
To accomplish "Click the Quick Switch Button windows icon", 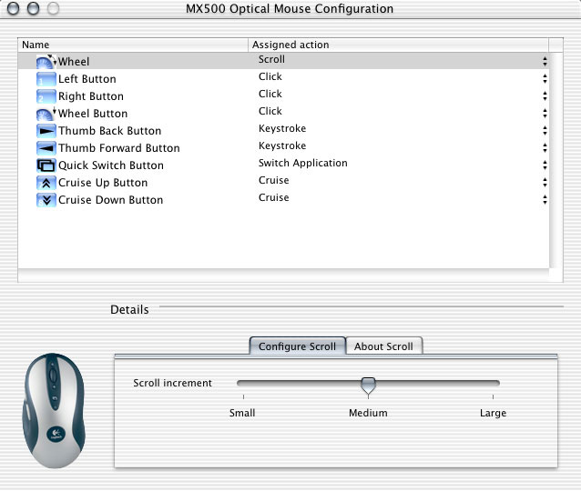I will pos(46,165).
